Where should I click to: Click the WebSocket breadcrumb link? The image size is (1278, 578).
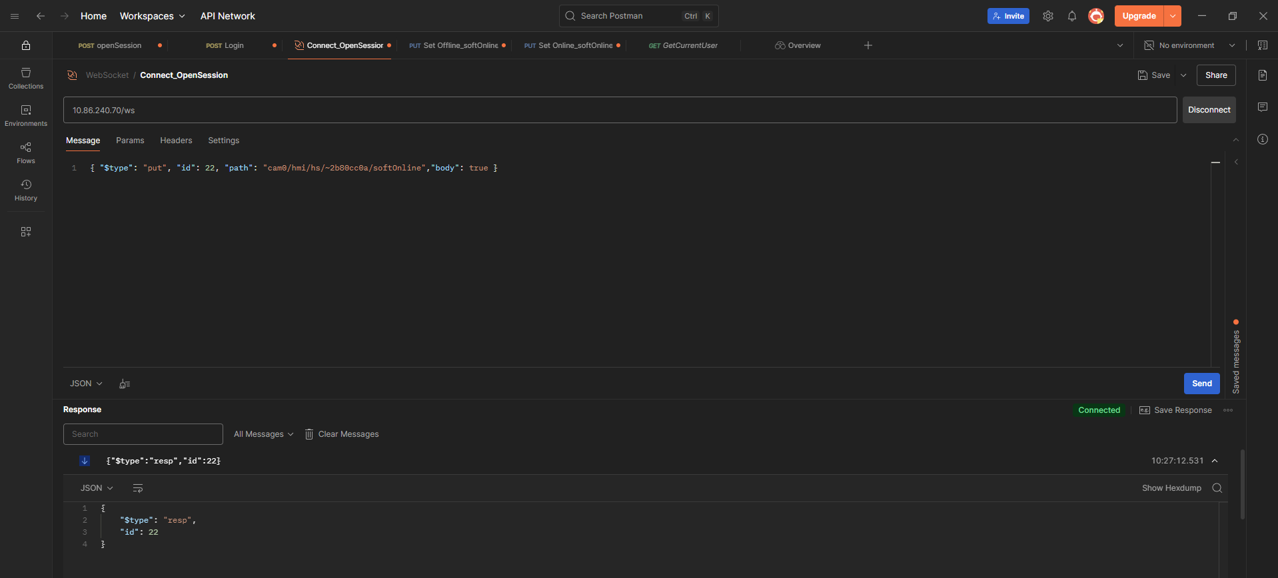(107, 75)
